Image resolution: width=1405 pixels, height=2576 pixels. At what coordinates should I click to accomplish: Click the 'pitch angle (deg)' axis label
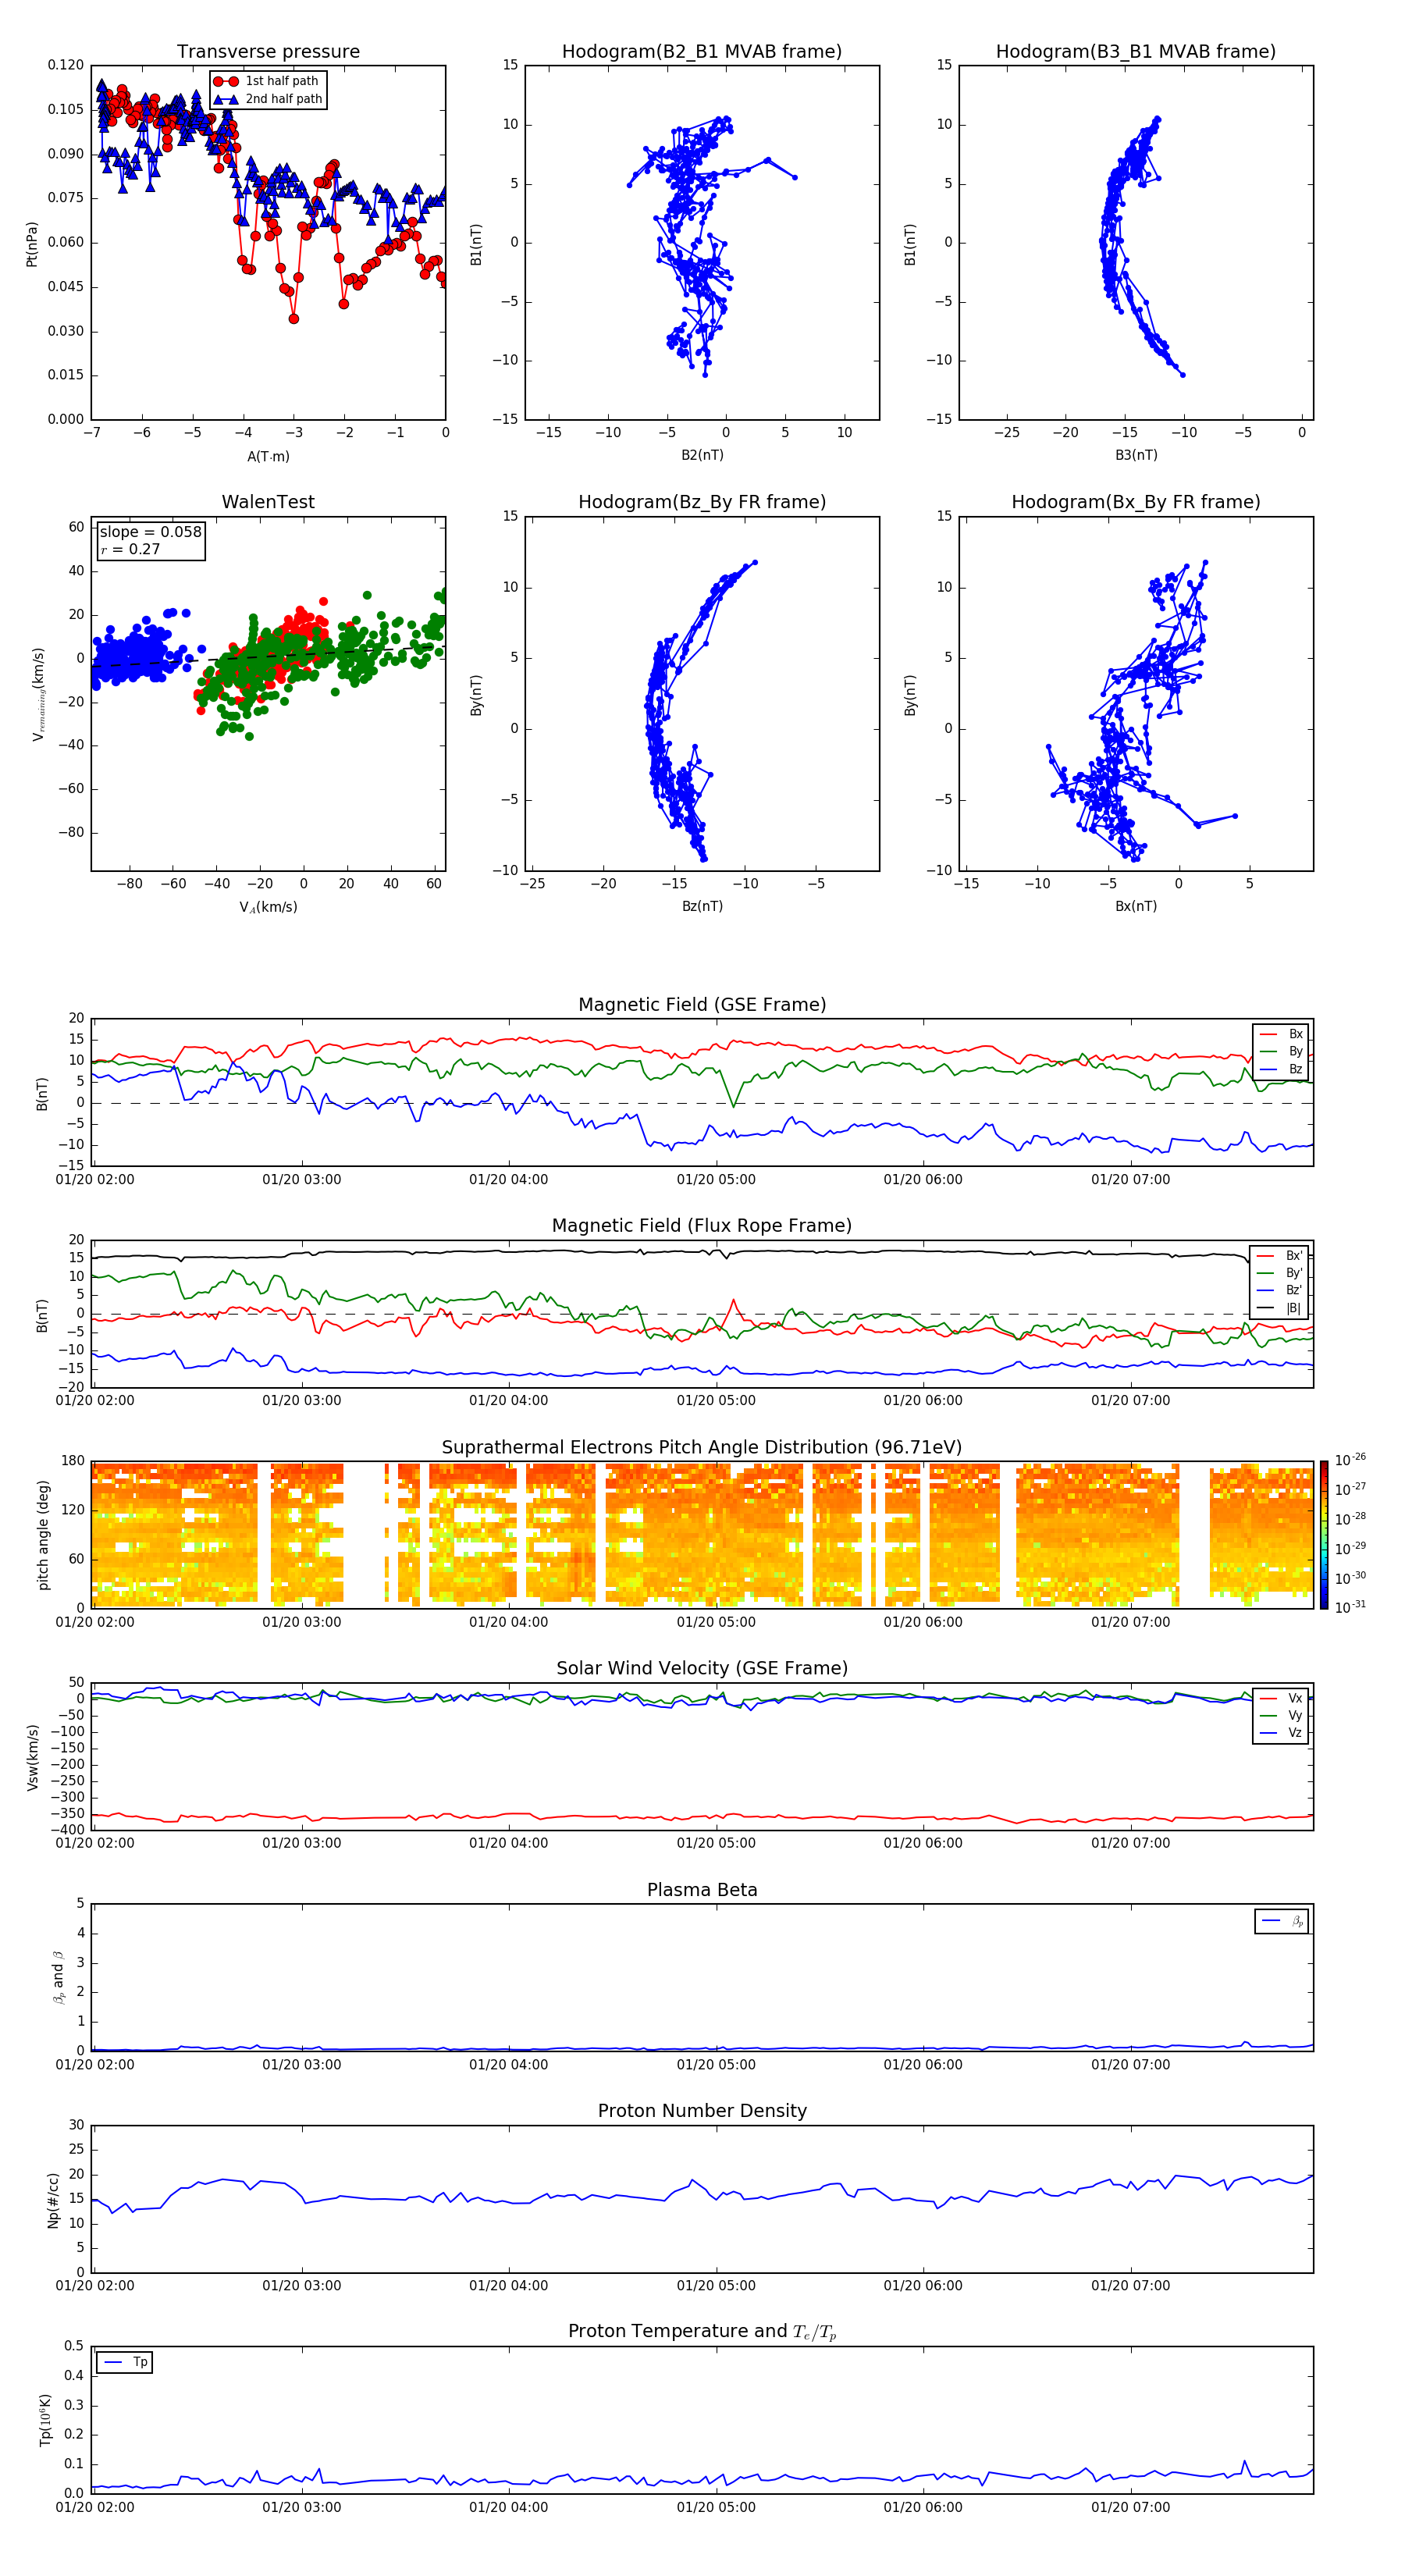[x=43, y=1535]
